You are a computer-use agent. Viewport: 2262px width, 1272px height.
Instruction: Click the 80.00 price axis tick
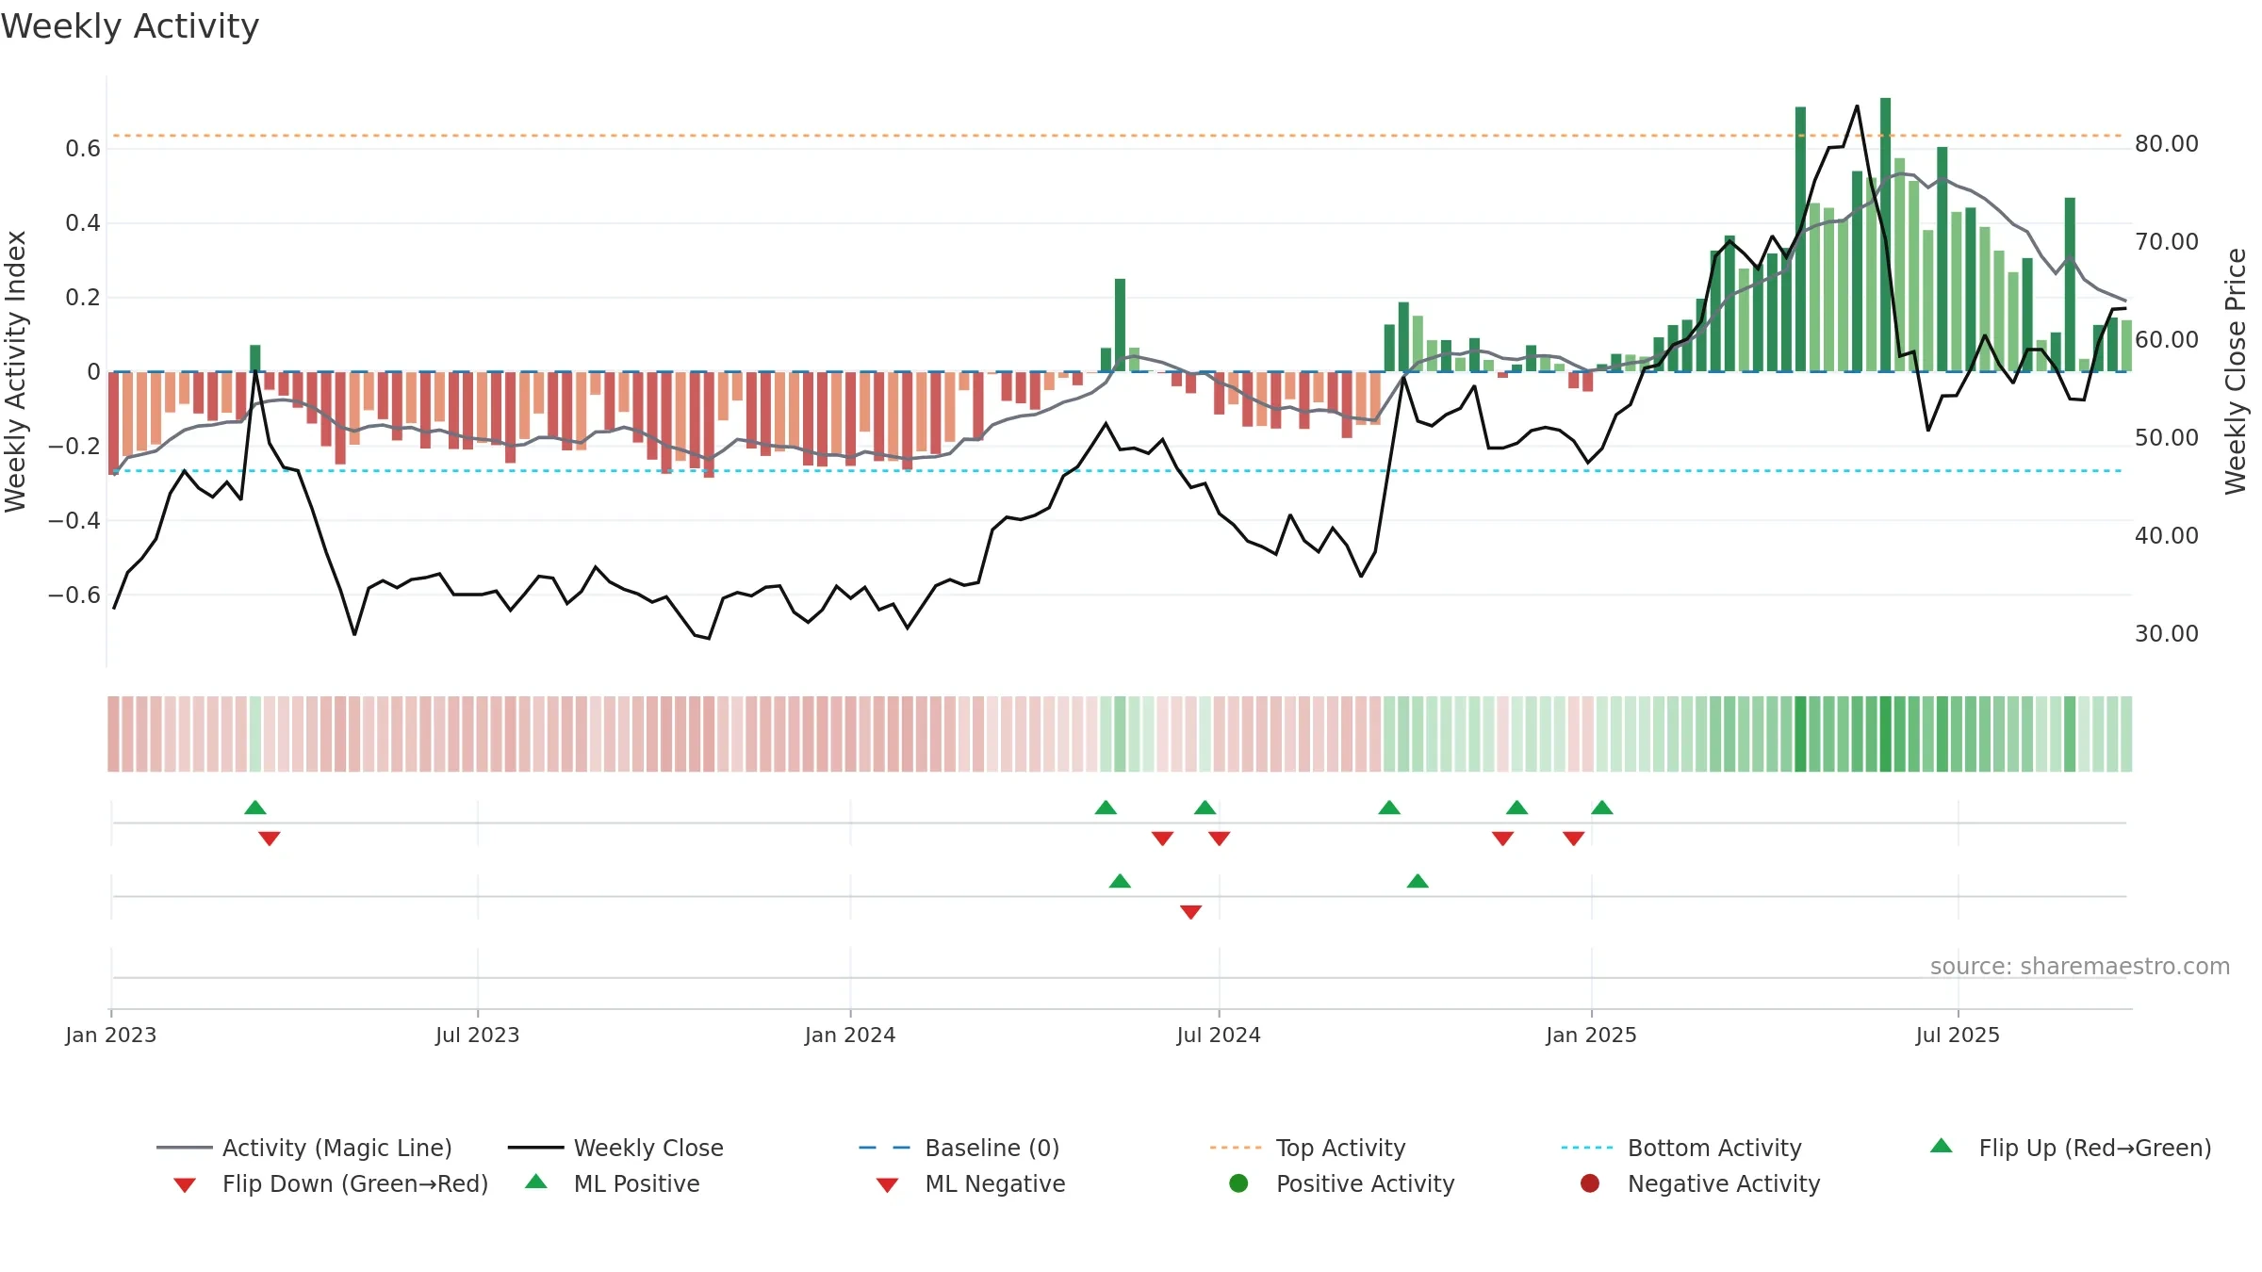pos(2166,144)
